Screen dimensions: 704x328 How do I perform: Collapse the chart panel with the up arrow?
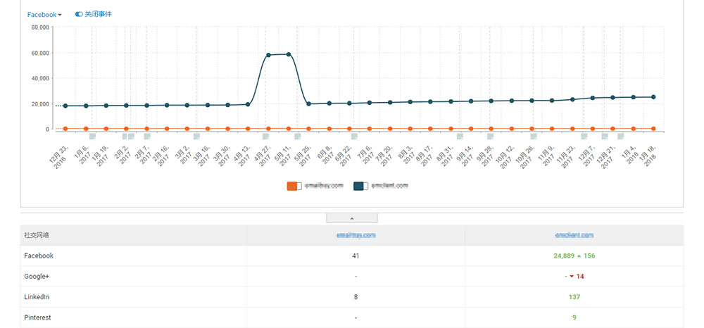pos(352,218)
